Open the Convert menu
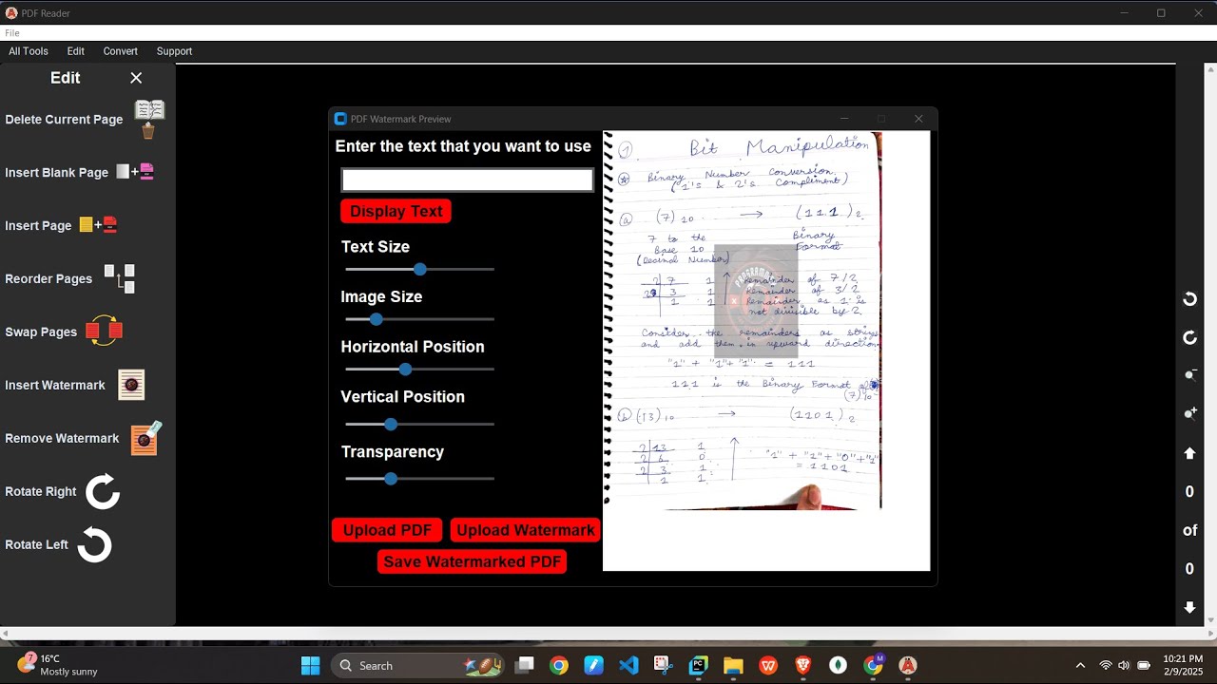 click(x=121, y=51)
